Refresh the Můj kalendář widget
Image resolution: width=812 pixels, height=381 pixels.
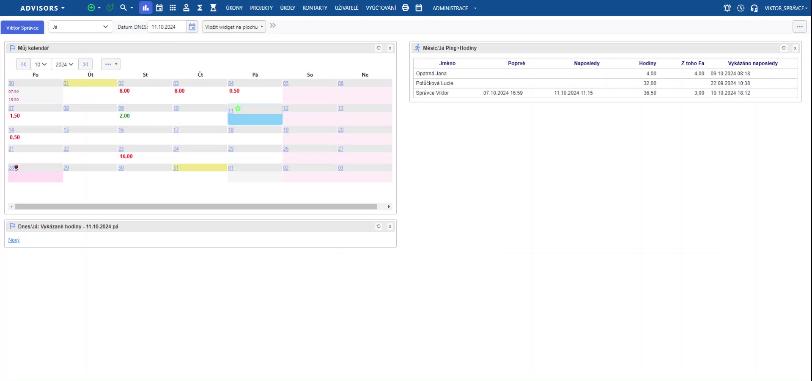(379, 48)
